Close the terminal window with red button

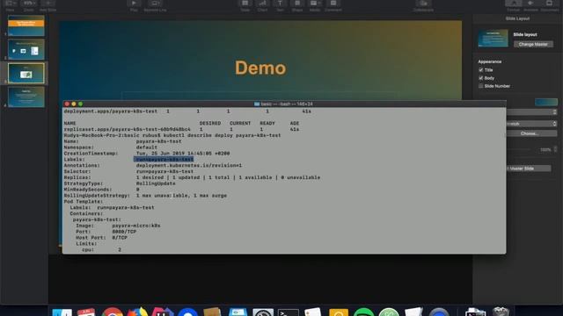[67, 104]
